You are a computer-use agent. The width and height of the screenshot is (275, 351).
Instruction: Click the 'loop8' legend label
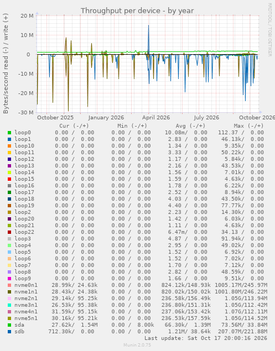pyautogui.click(x=23, y=272)
